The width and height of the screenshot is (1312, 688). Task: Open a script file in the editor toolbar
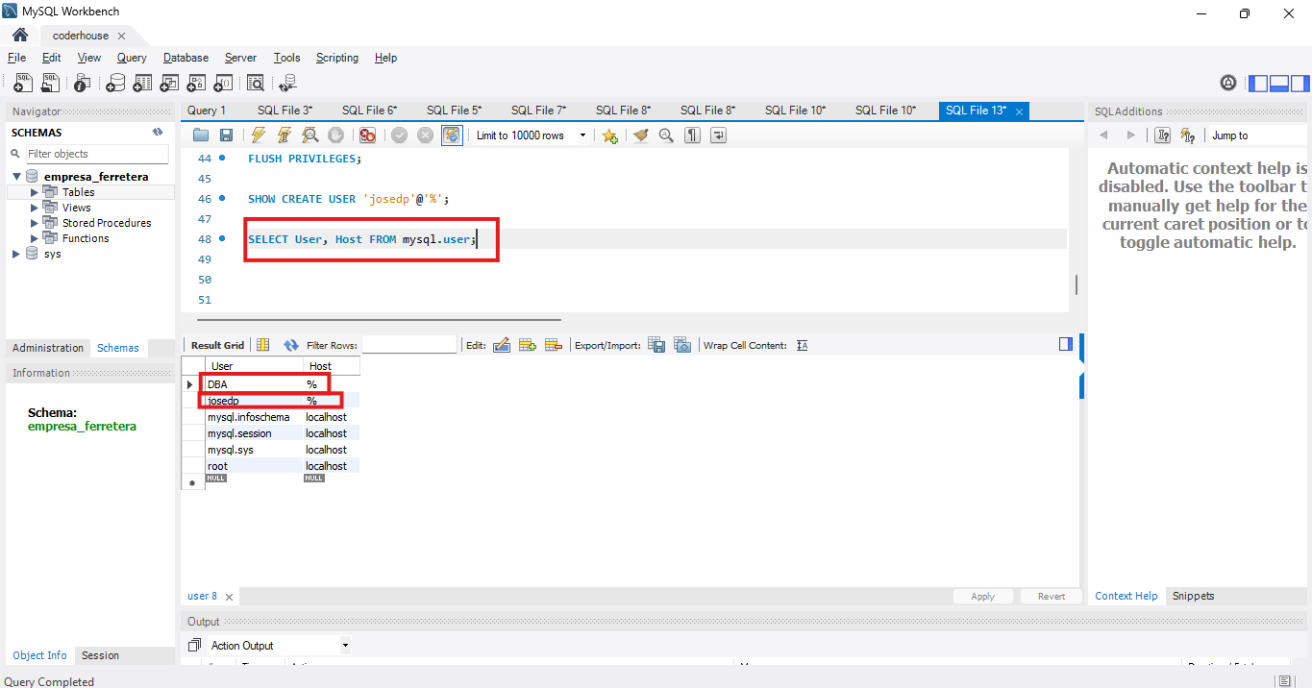pos(200,135)
